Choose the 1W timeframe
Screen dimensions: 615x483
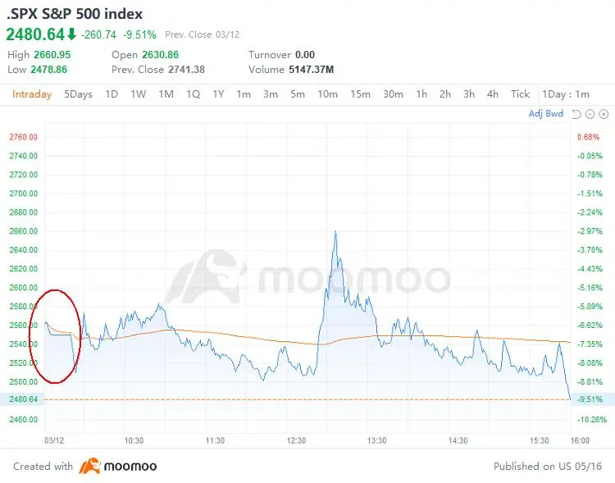point(138,94)
